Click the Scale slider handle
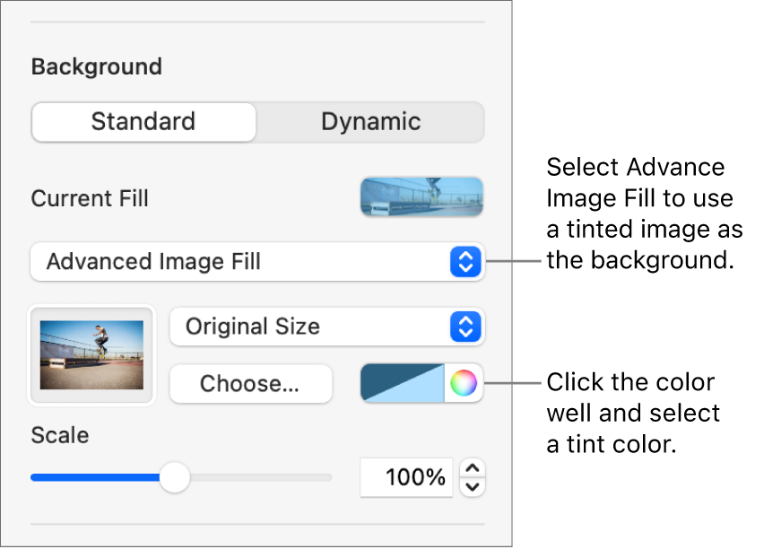The height and width of the screenshot is (549, 764). tap(176, 479)
